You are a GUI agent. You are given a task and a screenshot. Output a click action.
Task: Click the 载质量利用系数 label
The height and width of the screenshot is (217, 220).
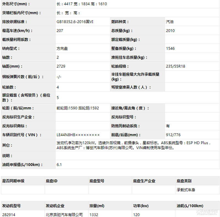[16, 40]
